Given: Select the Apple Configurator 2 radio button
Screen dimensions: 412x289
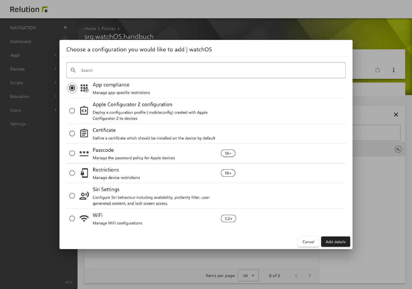Looking at the screenshot, I should tap(72, 111).
